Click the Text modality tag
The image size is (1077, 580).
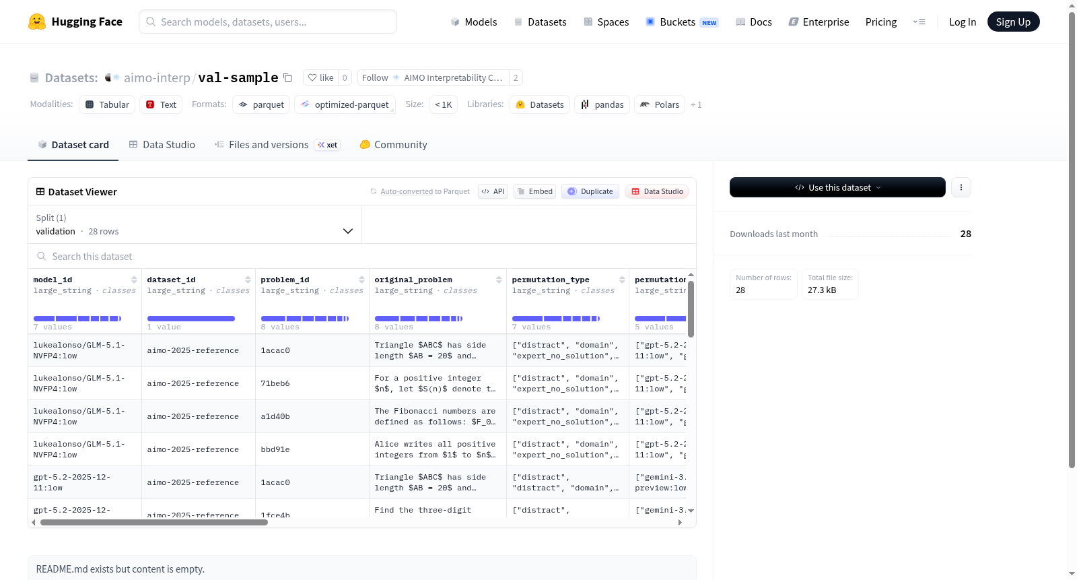(161, 104)
